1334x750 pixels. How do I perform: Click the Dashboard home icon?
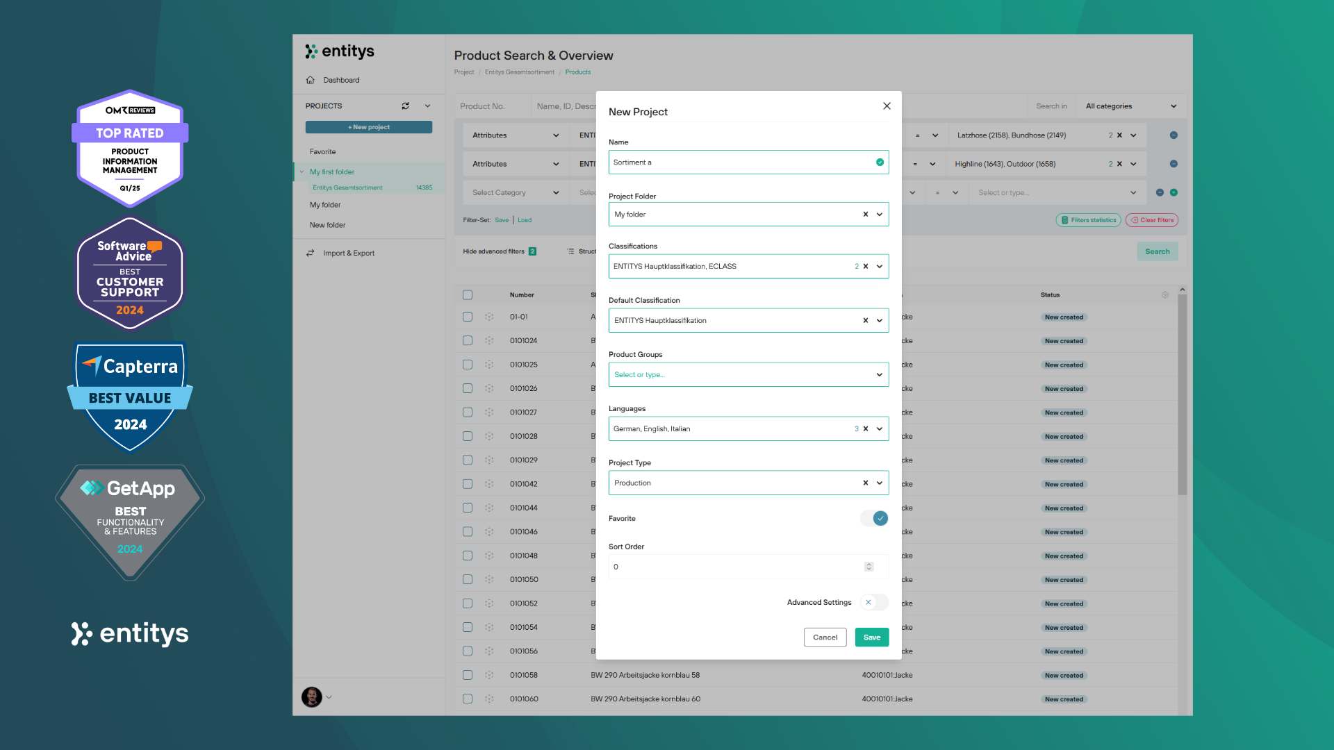(x=311, y=80)
